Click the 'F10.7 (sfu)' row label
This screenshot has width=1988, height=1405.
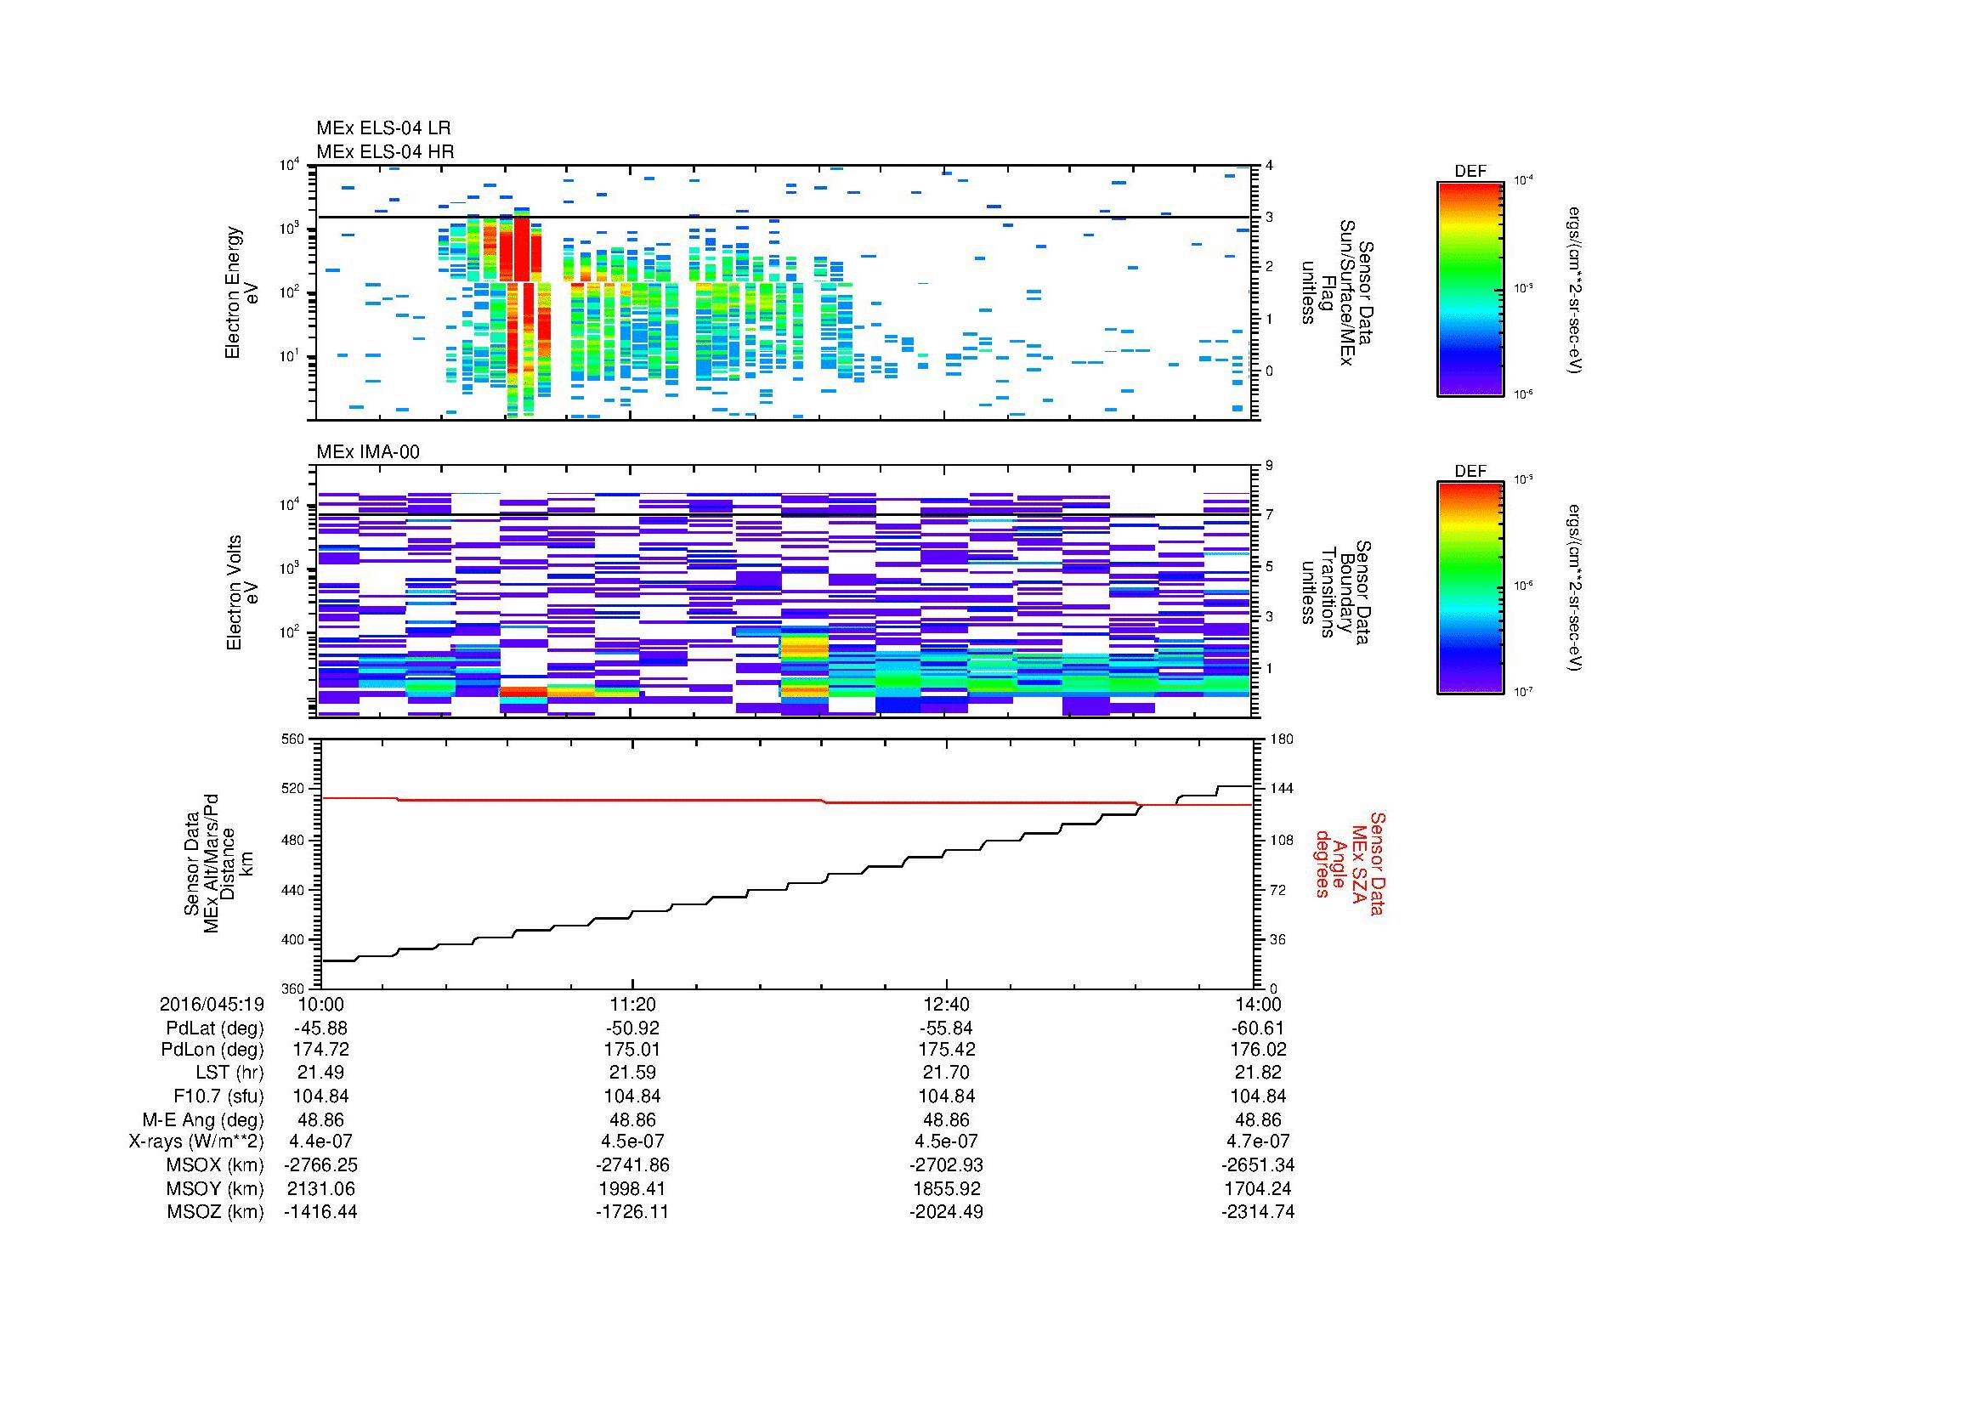(218, 1096)
